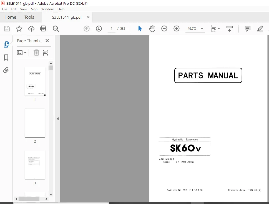Choose the Selection arrow tool
Image resolution: width=269 pixels, height=204 pixels.
[x=140, y=29]
